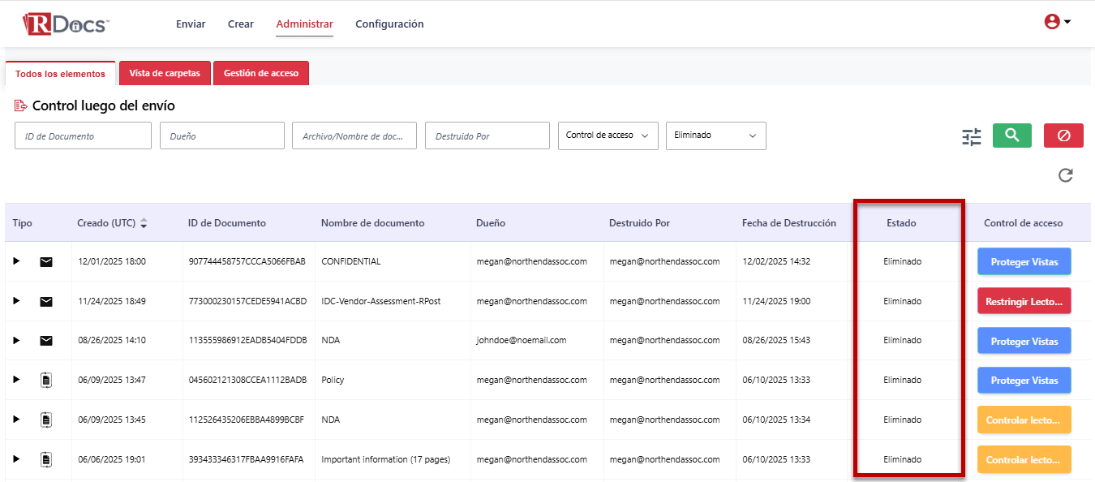Open the Configuración menu

pos(389,24)
